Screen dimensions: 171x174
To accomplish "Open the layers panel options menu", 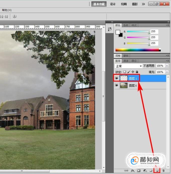I will [168, 61].
